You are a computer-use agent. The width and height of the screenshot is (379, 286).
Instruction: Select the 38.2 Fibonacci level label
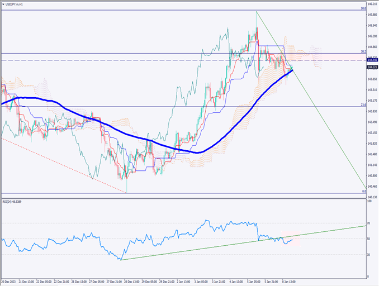[x=363, y=52]
